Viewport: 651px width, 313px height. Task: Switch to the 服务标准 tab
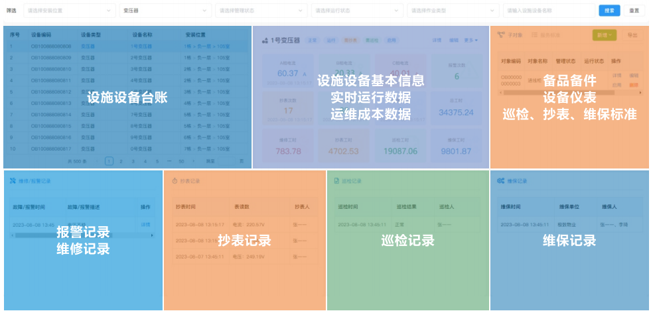click(544, 35)
